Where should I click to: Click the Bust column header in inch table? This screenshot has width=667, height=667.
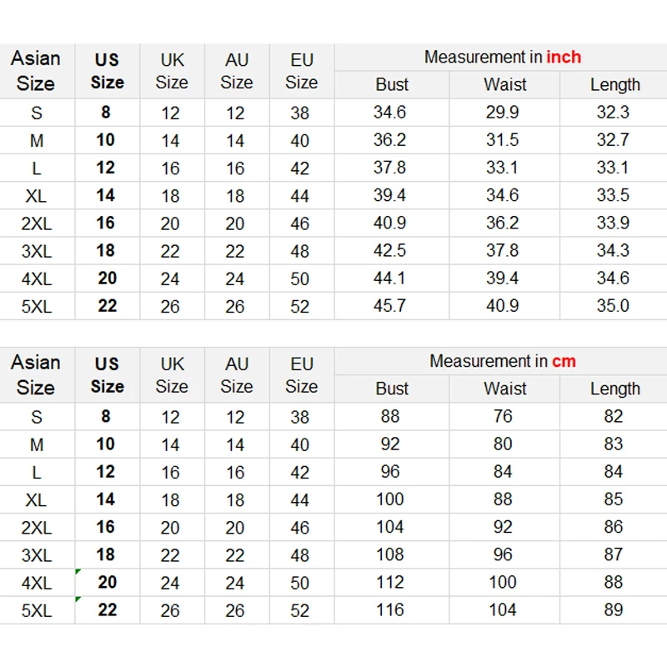click(x=392, y=85)
